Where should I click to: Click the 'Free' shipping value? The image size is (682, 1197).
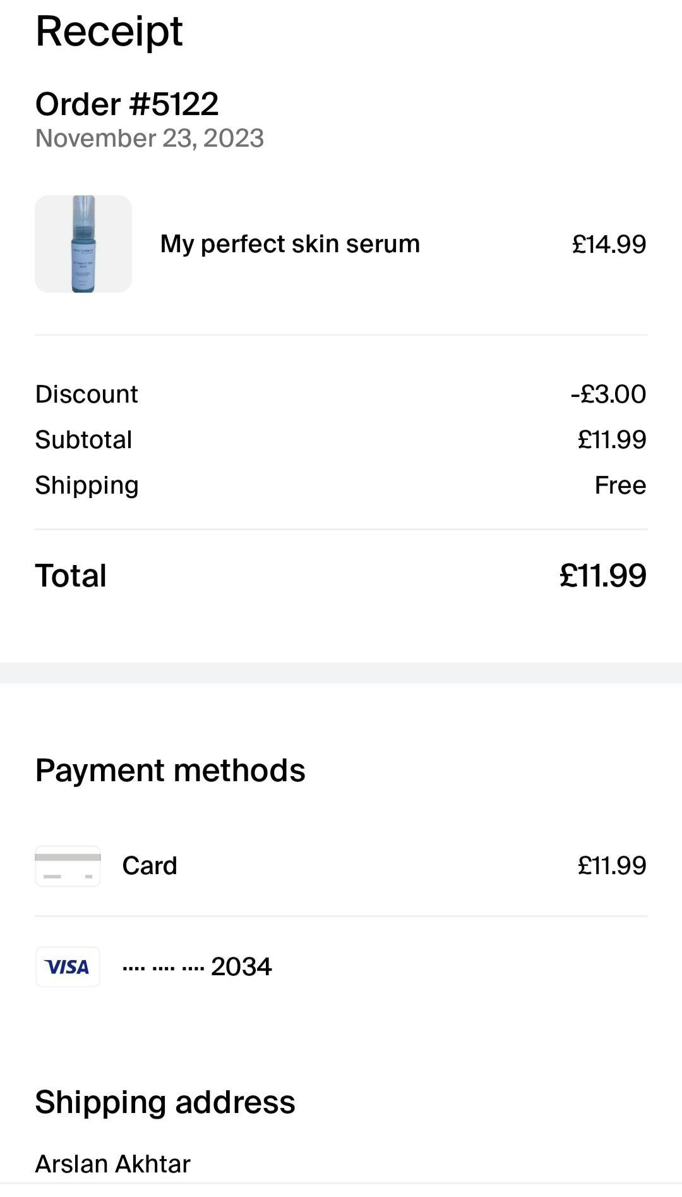[620, 485]
